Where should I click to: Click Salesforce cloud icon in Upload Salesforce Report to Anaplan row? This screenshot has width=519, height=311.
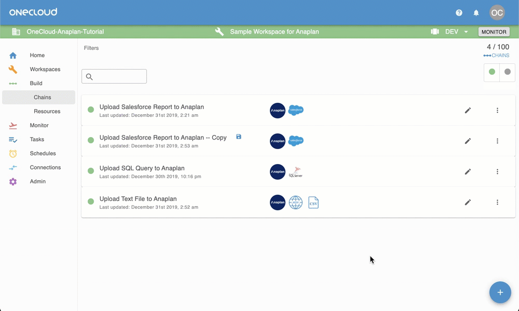click(x=296, y=110)
